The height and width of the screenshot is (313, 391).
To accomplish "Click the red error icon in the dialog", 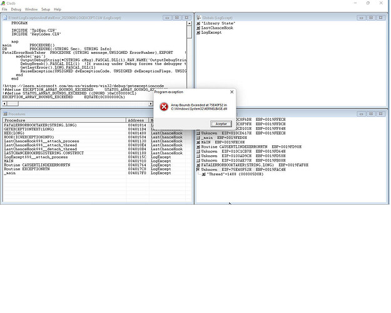I will click(x=164, y=107).
